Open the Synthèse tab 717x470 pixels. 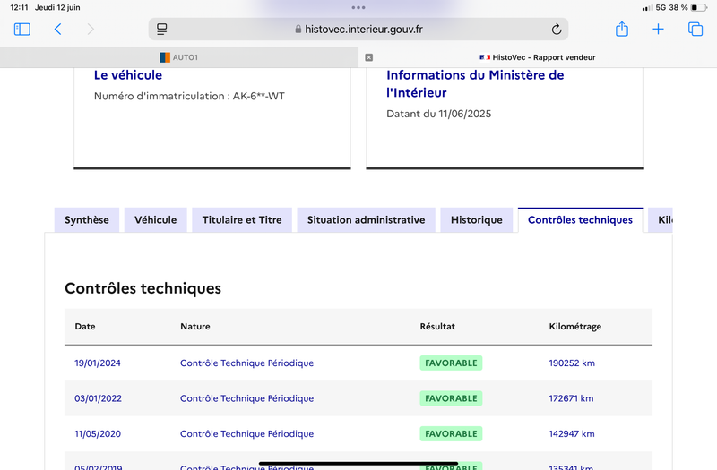(87, 220)
